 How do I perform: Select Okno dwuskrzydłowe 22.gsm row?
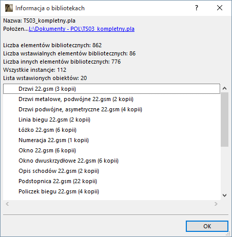coord(111,161)
